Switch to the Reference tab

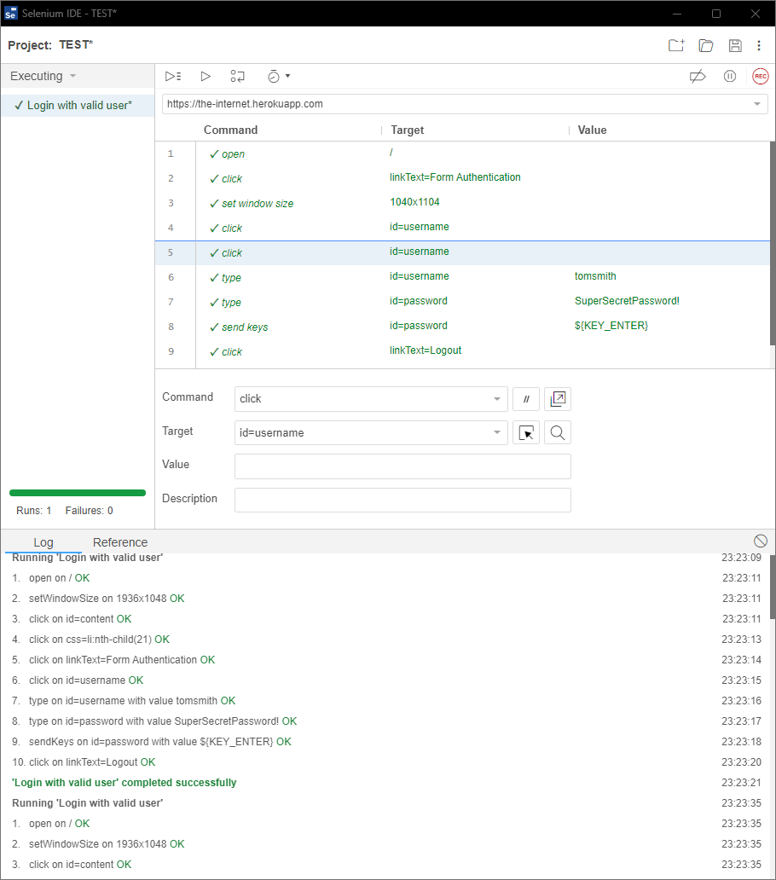point(120,542)
